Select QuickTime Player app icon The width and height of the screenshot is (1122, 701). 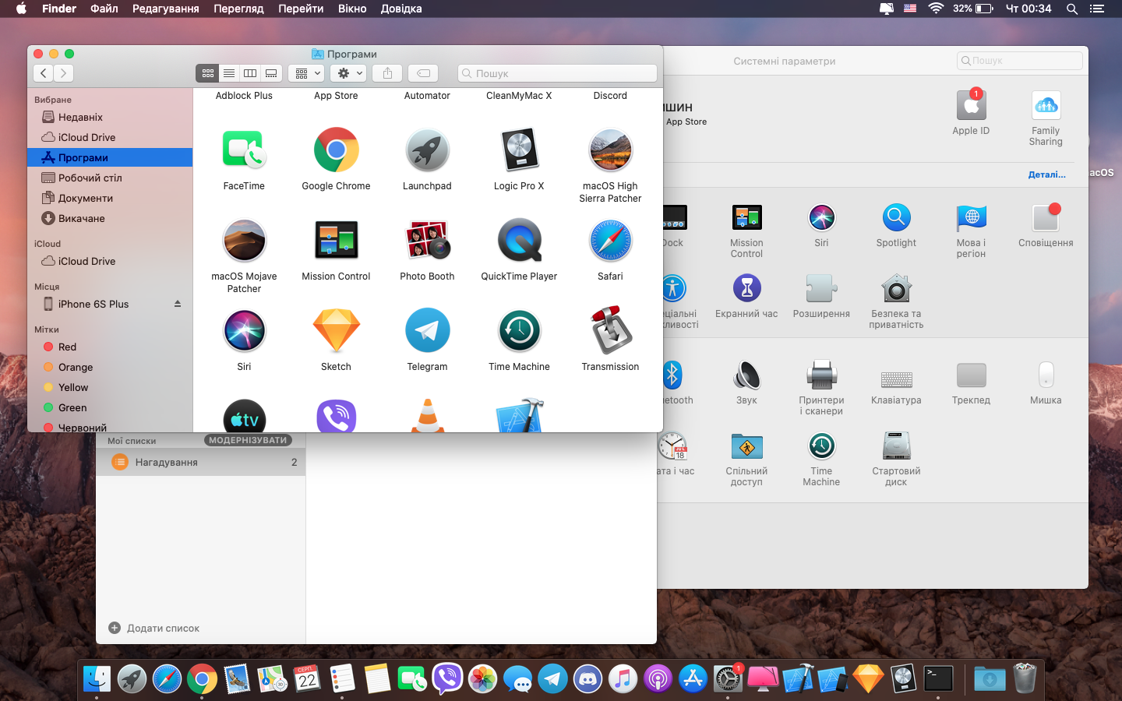519,241
